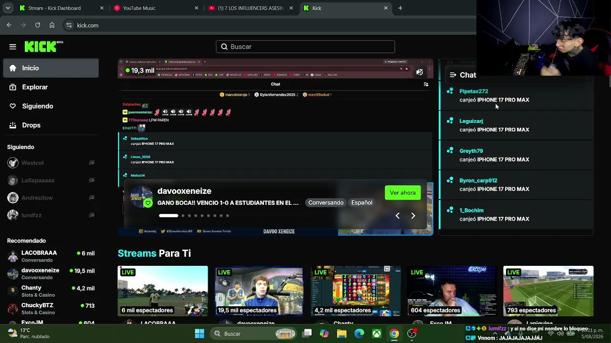Click the GANO BOCA!! stream title

tap(228, 203)
